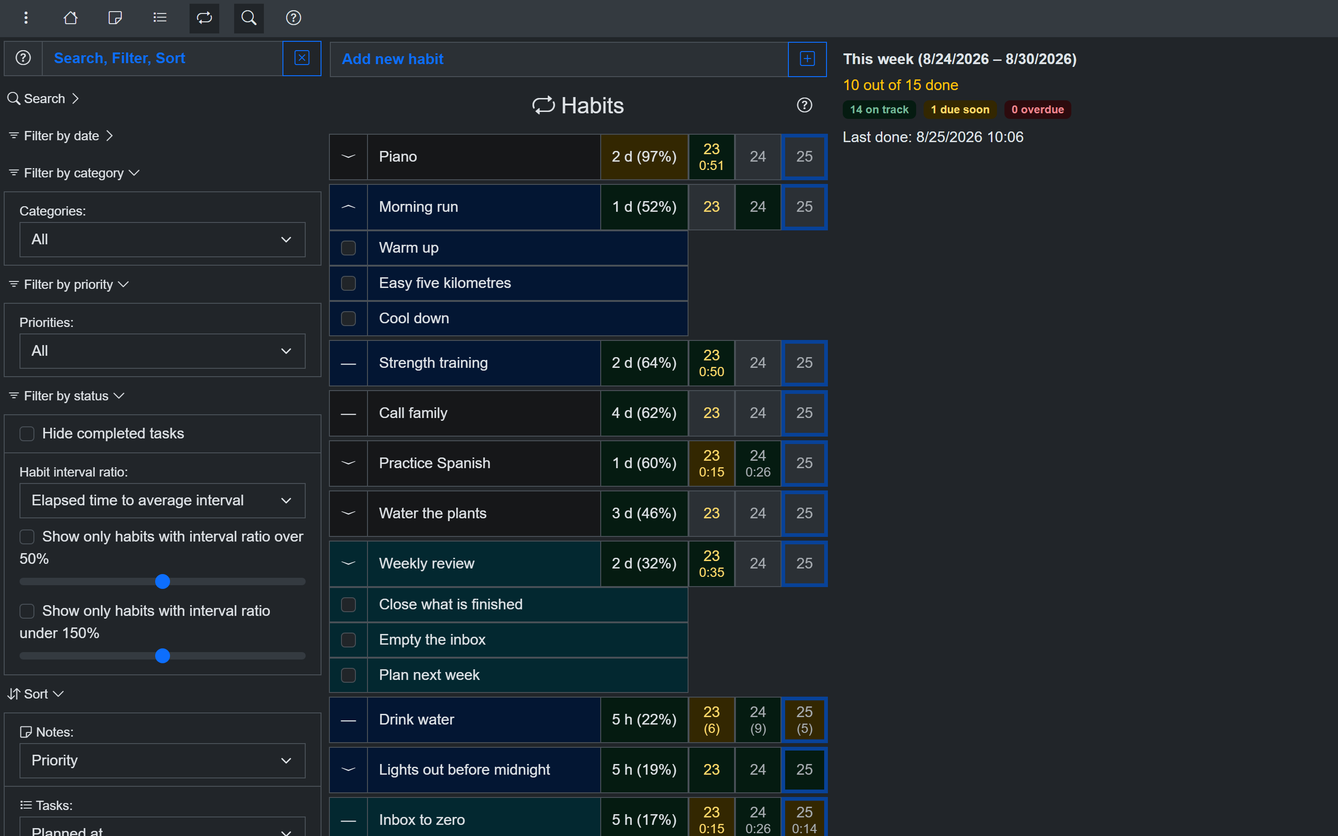This screenshot has width=1338, height=836.
Task: Enable interval ratio under 150% filter
Action: coord(27,611)
